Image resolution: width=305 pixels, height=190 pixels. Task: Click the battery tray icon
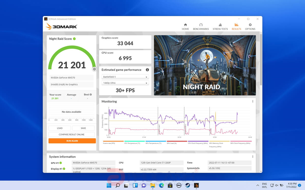(x=282, y=185)
